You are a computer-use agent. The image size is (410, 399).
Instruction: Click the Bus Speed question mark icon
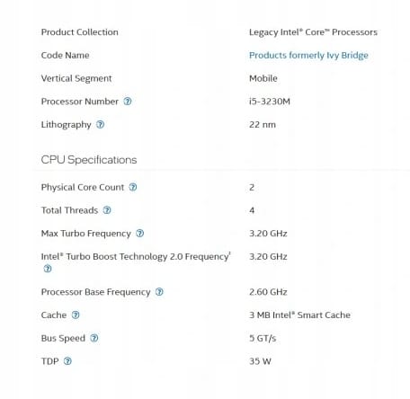(94, 338)
